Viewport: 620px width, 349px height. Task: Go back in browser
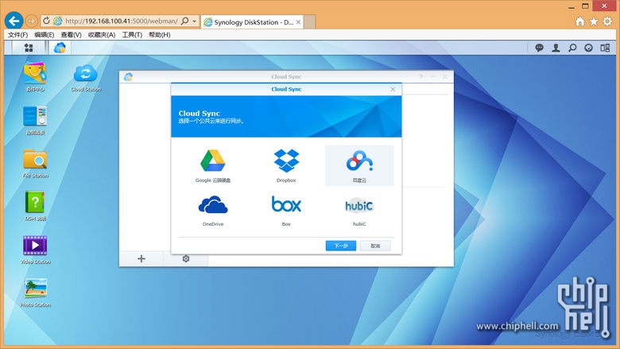click(14, 21)
